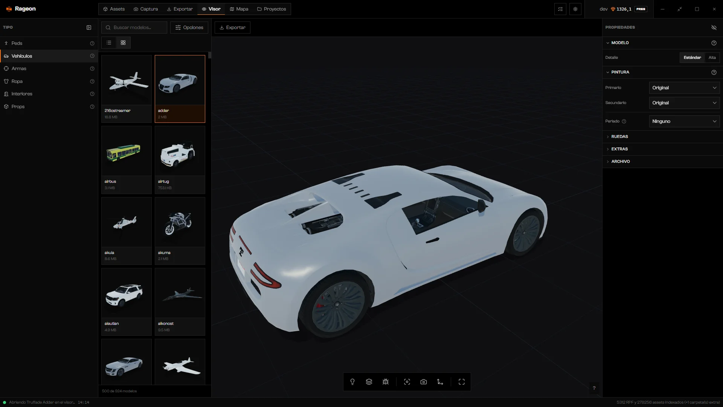Select Vehículos category
Viewport: 723px width, 407px height.
[x=49, y=56]
